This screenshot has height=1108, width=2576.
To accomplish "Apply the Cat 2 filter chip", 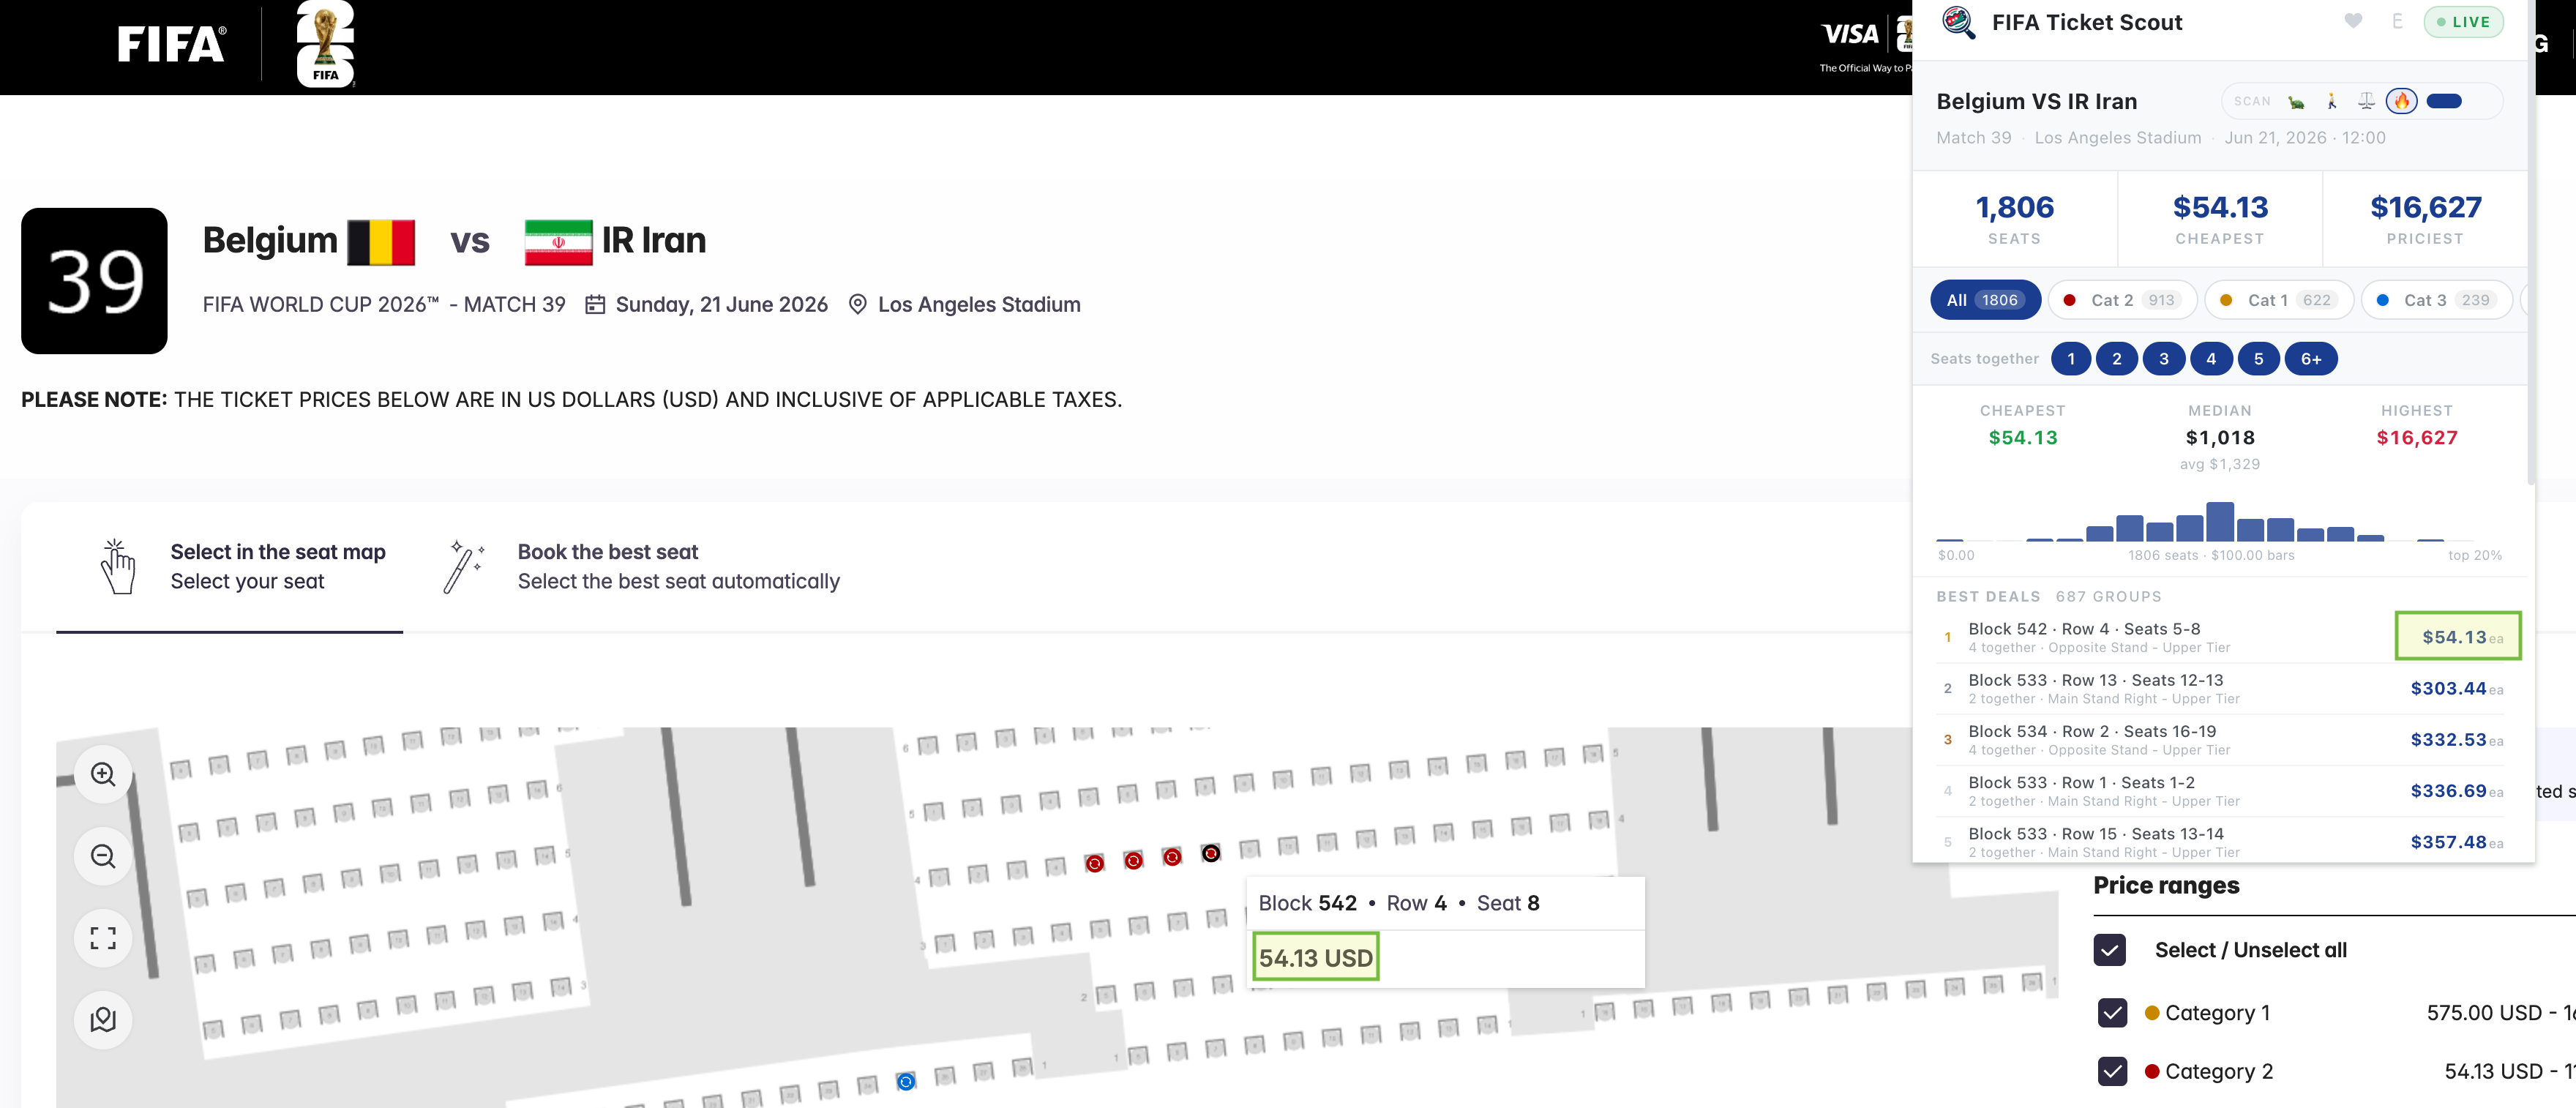I will coord(2121,299).
